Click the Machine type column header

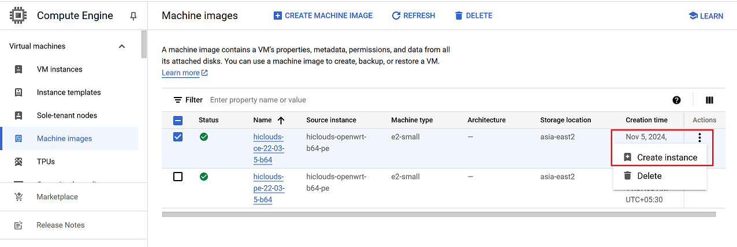[412, 120]
